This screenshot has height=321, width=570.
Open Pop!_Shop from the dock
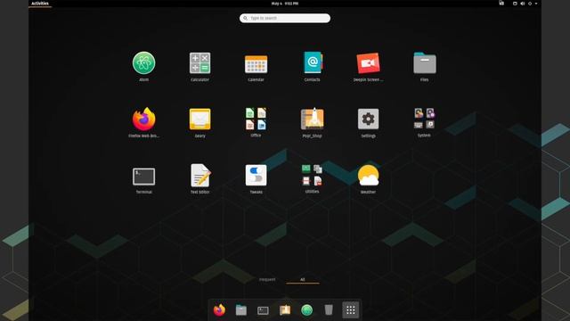[x=285, y=310]
